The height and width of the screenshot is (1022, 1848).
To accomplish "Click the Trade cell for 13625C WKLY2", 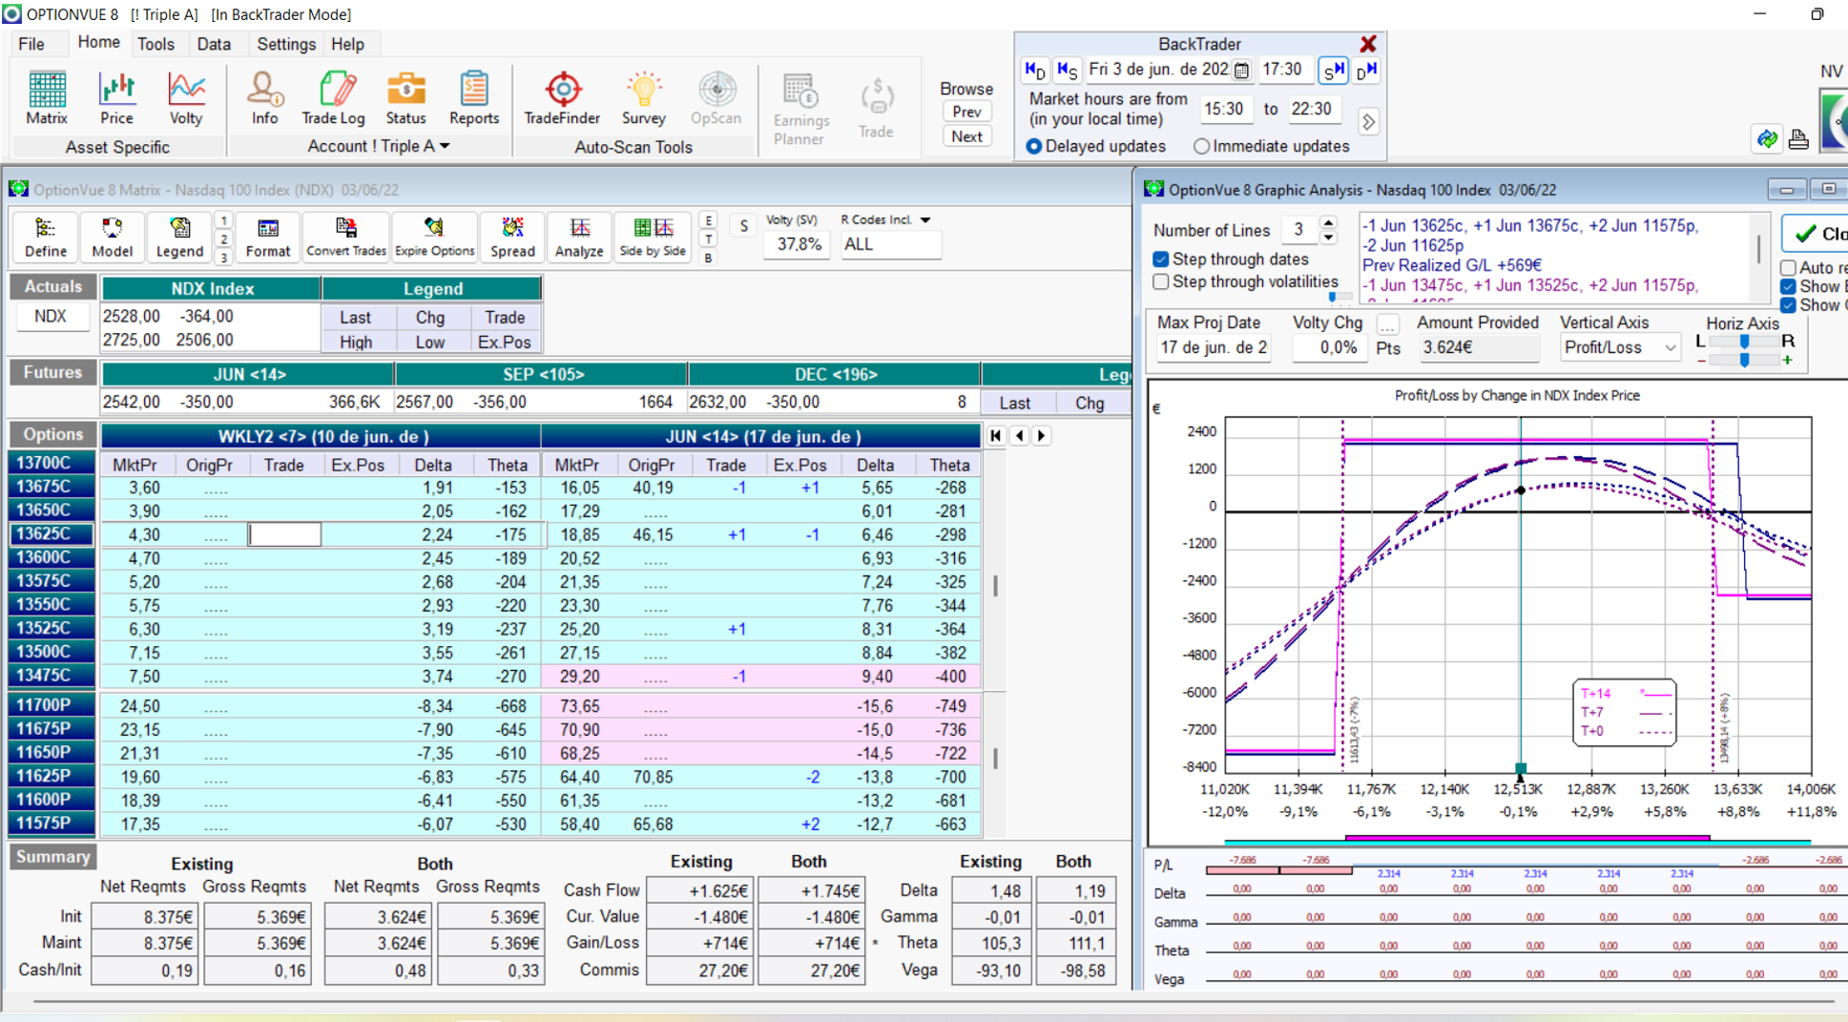I will [284, 534].
